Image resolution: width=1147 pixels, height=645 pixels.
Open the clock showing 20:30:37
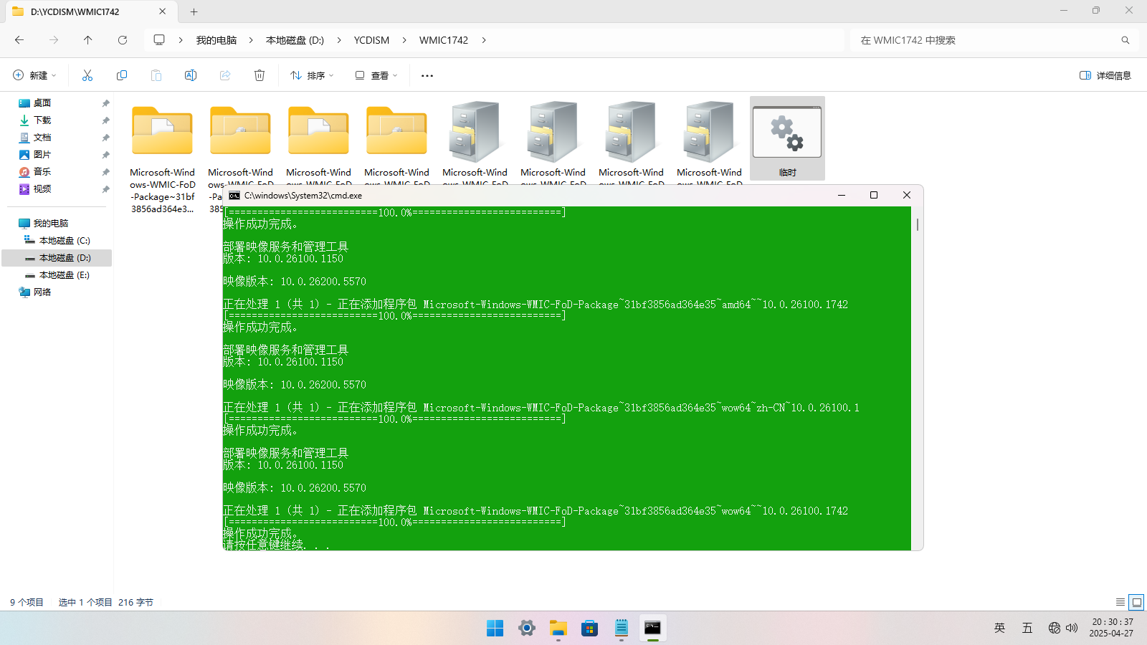(x=1112, y=628)
